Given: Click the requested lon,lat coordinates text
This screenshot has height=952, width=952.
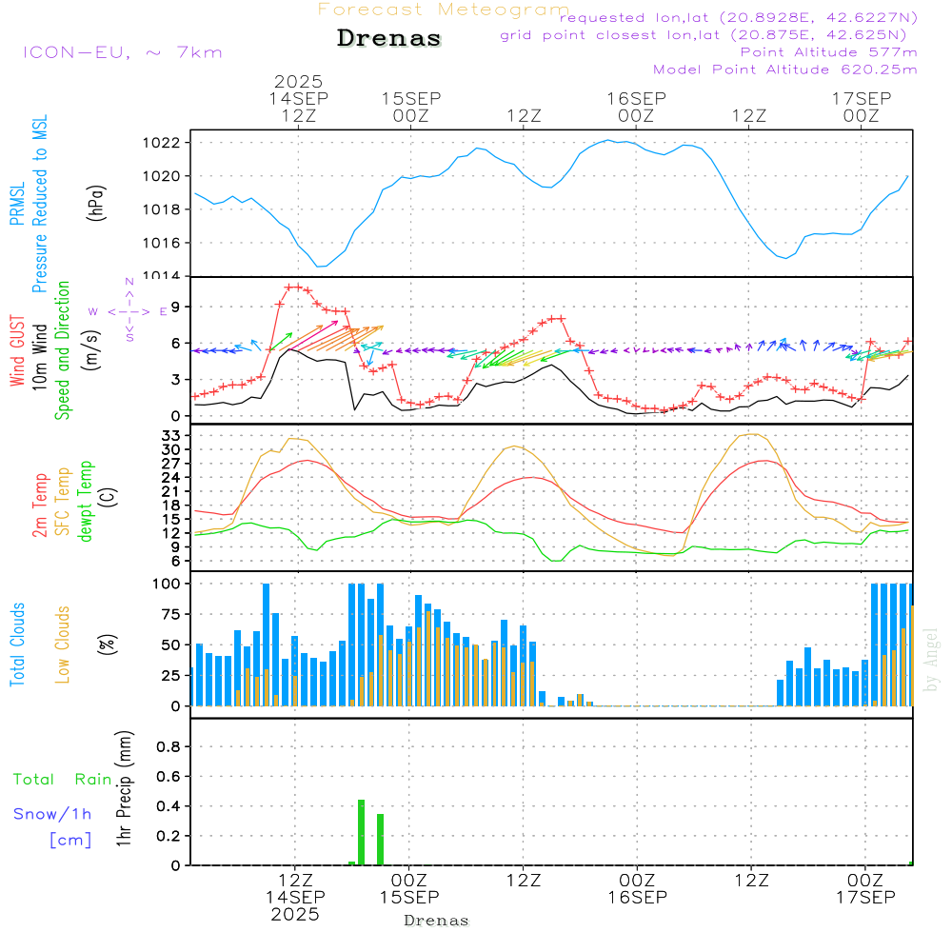Looking at the screenshot, I should pyautogui.click(x=739, y=18).
